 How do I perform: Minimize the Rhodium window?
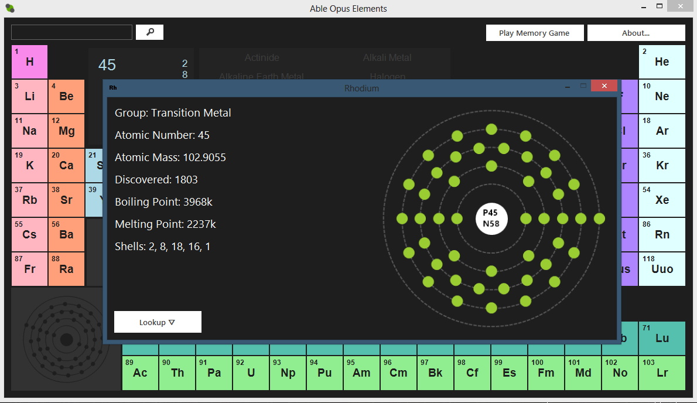567,86
